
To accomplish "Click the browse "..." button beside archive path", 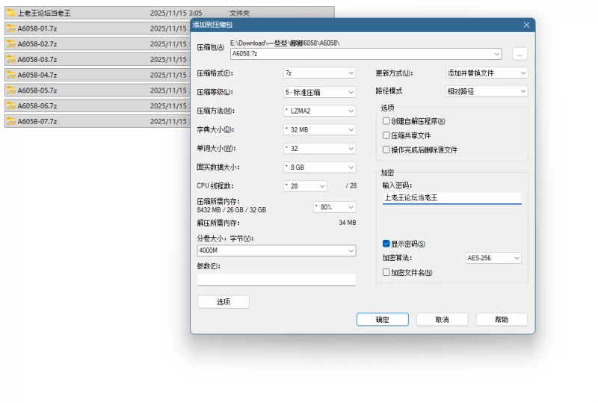I will (x=520, y=54).
